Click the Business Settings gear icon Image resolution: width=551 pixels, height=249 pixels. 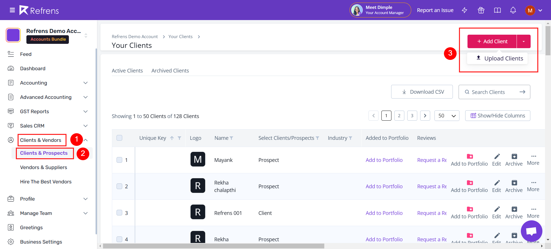click(11, 242)
